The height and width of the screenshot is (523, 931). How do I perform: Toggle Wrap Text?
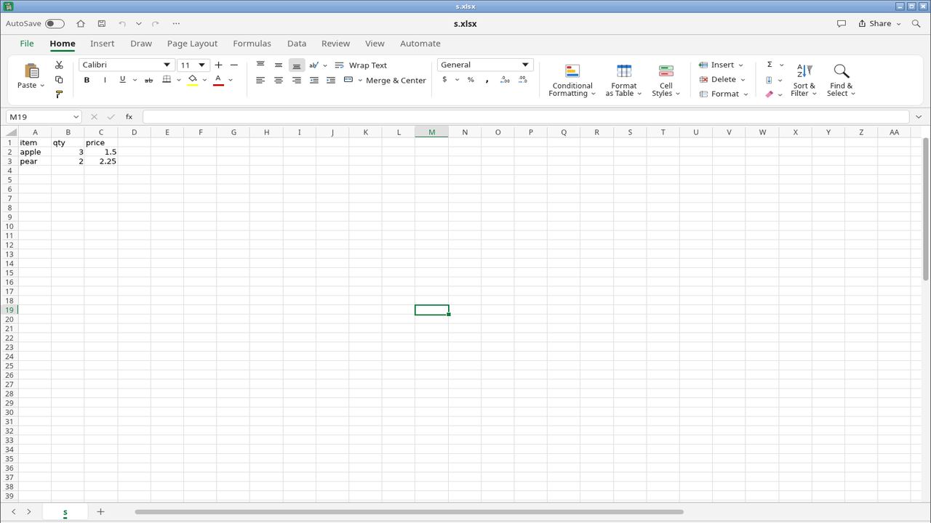pos(361,65)
